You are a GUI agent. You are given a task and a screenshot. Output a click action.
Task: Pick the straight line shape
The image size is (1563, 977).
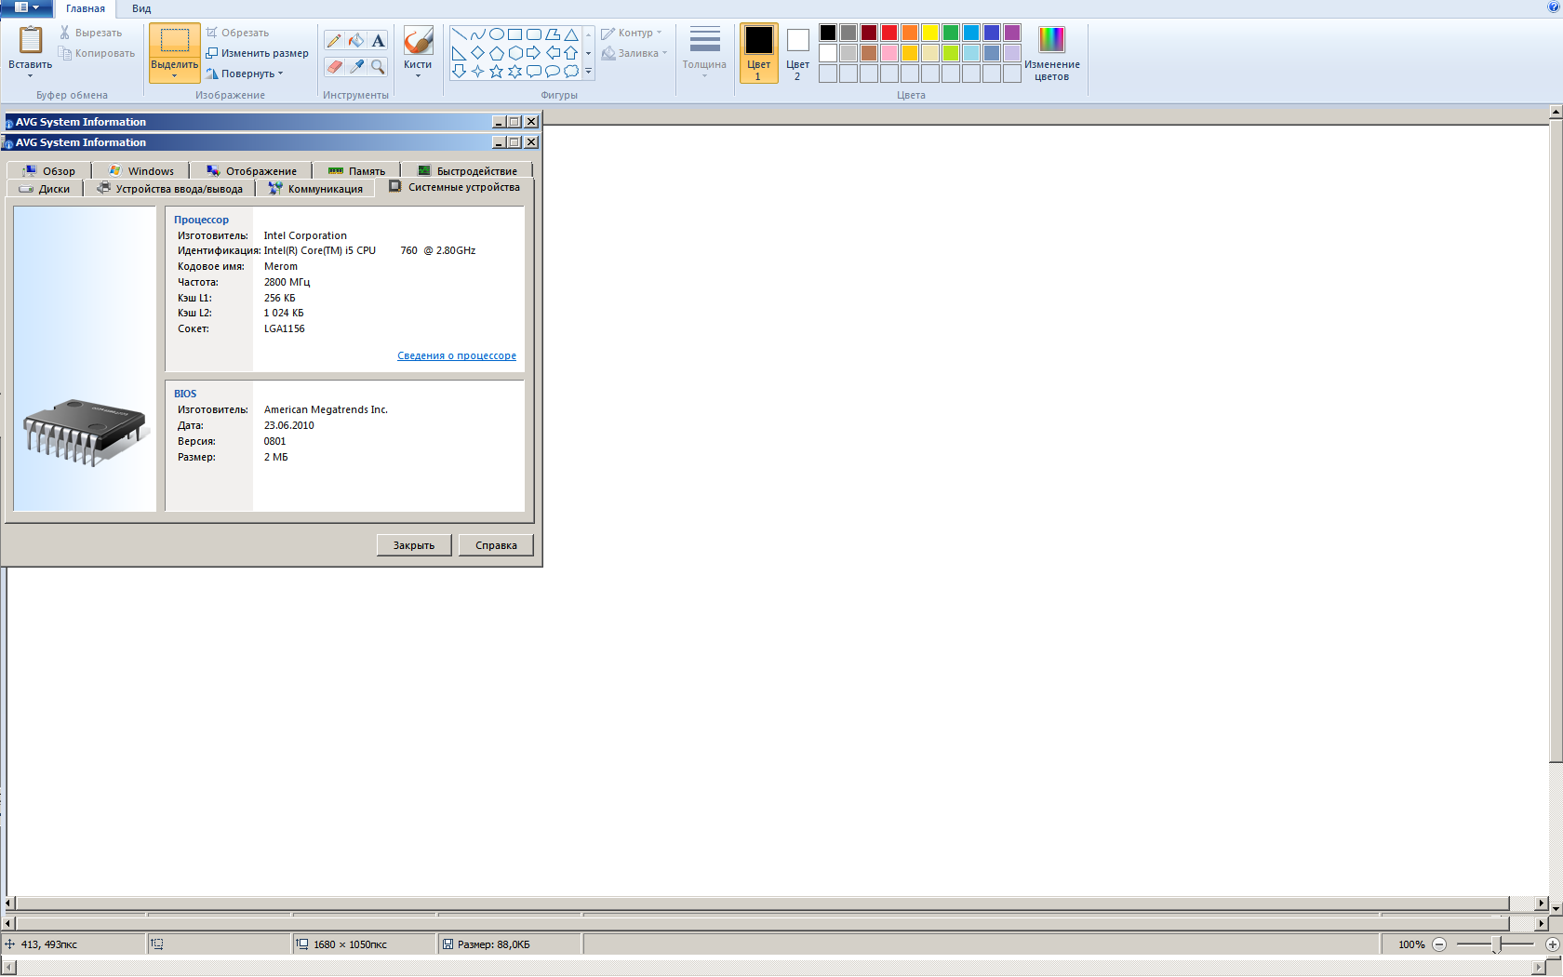pos(460,34)
